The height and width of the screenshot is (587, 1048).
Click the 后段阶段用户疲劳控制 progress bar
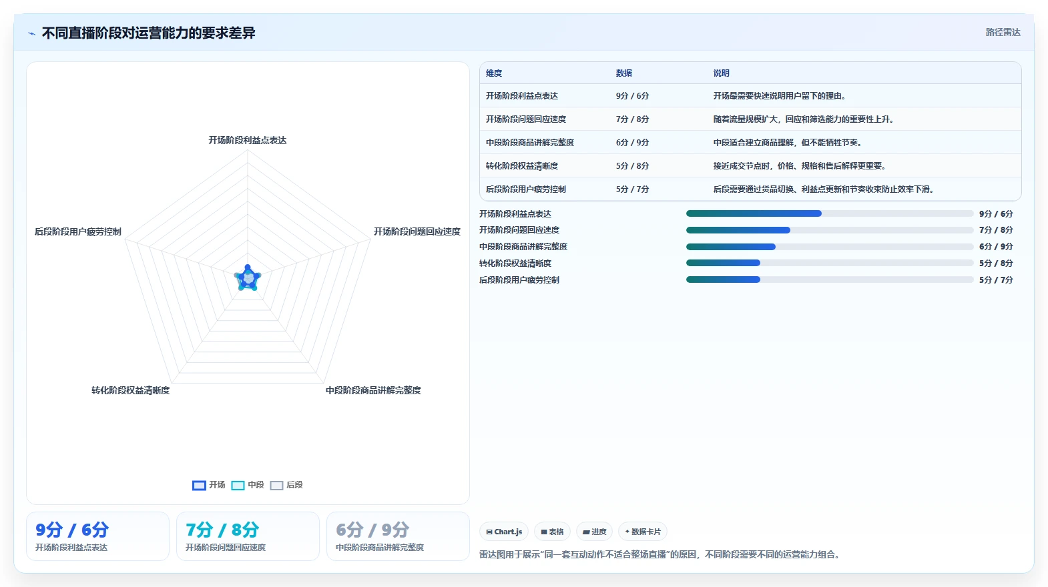click(830, 279)
